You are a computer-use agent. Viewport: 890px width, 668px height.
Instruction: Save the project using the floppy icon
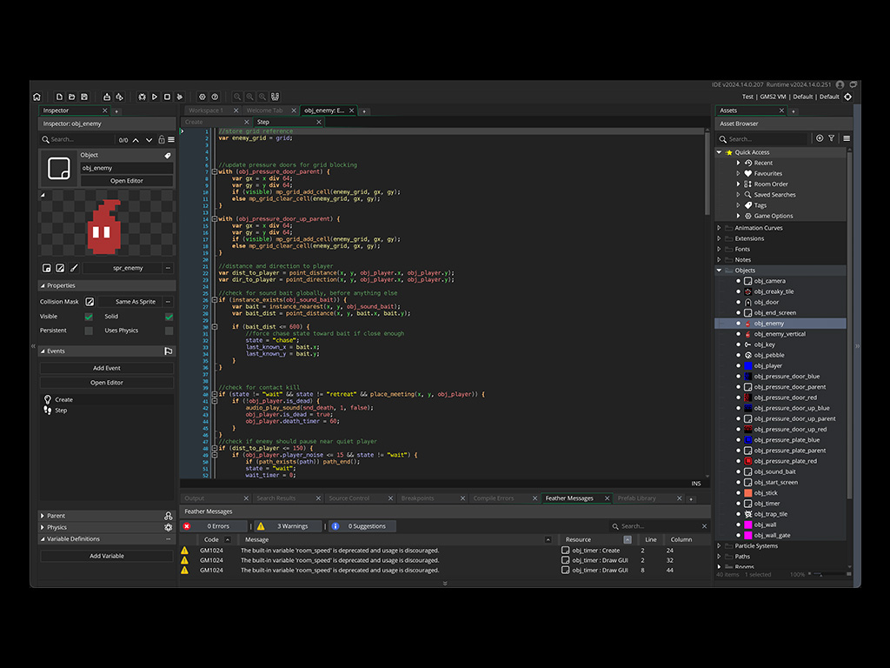tap(83, 97)
